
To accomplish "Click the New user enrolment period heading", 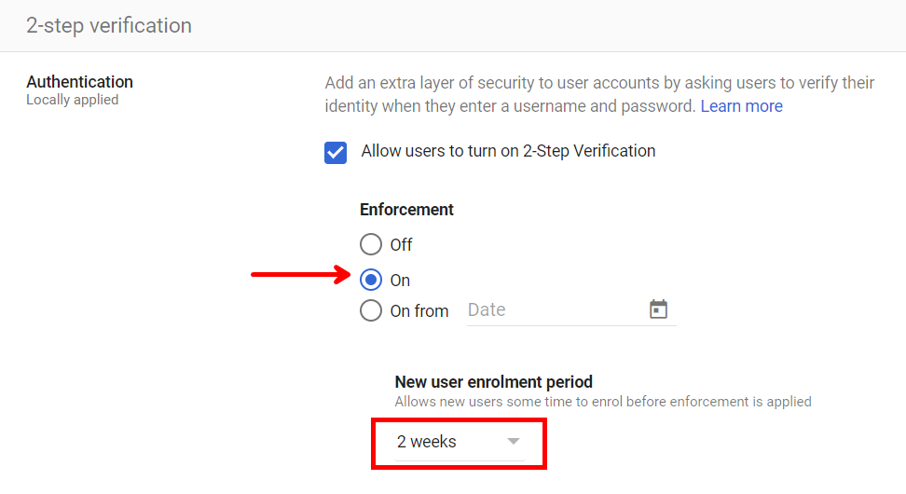I will (493, 382).
